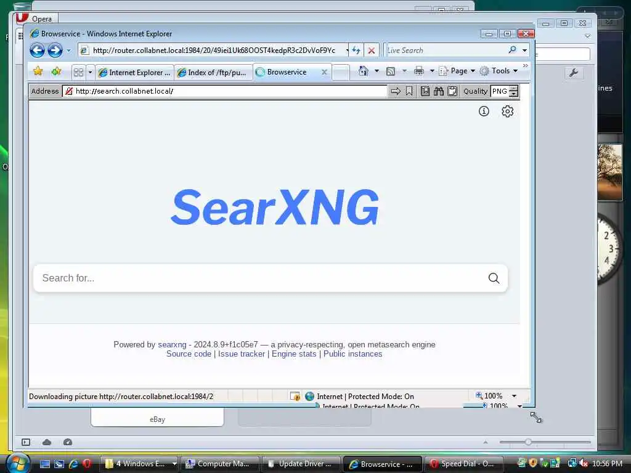This screenshot has width=631, height=473.
Task: Open Favorites Center star icon
Action: (x=38, y=71)
